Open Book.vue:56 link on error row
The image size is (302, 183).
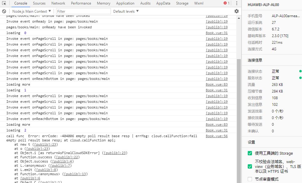(217, 136)
